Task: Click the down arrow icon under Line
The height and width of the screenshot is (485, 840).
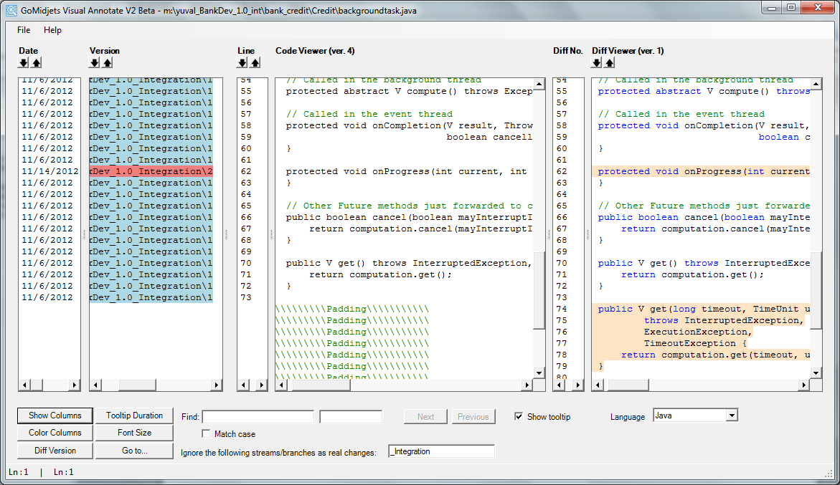Action: (243, 63)
